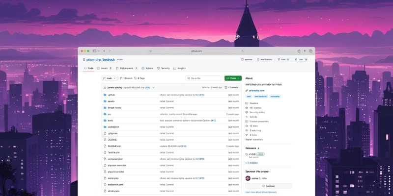Switch to the Issues tab

tap(104, 68)
